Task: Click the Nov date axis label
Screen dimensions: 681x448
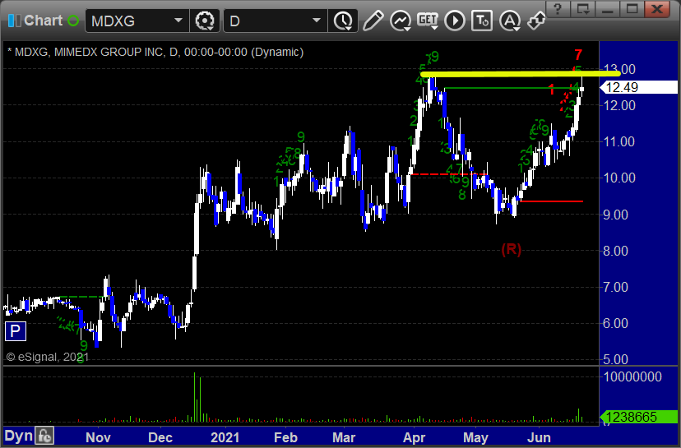Action: pyautogui.click(x=98, y=437)
